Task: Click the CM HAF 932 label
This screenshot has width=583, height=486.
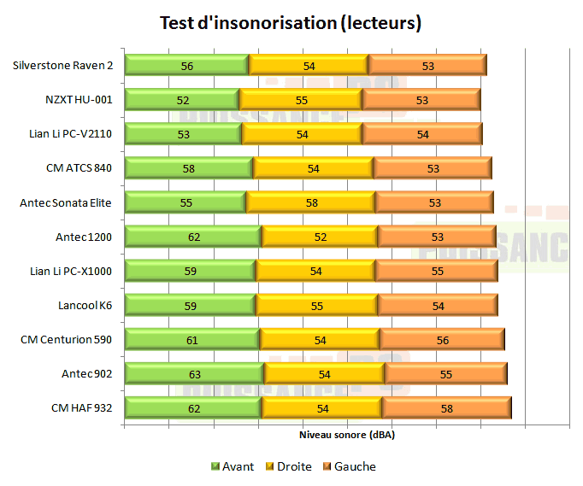Action: (82, 407)
